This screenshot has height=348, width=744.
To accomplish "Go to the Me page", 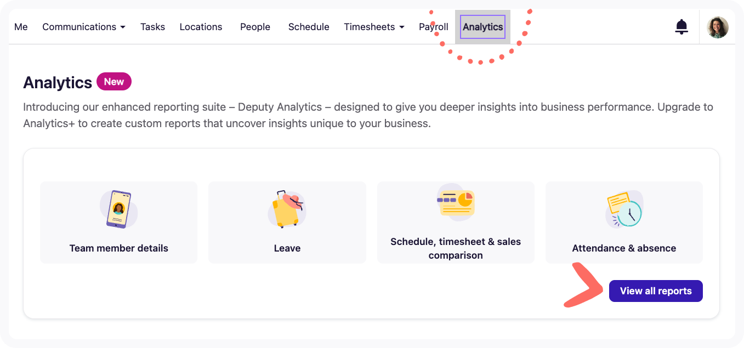I will [x=21, y=27].
